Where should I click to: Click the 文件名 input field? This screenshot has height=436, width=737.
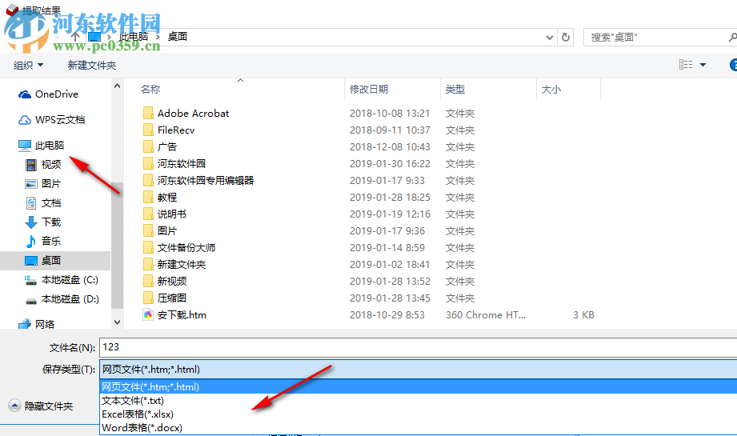tap(419, 347)
